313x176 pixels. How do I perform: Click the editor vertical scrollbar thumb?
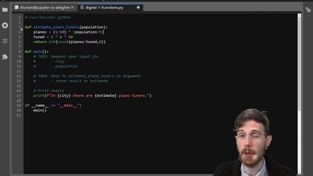point(299,64)
